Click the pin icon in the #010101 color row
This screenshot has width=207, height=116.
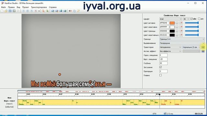181,35
